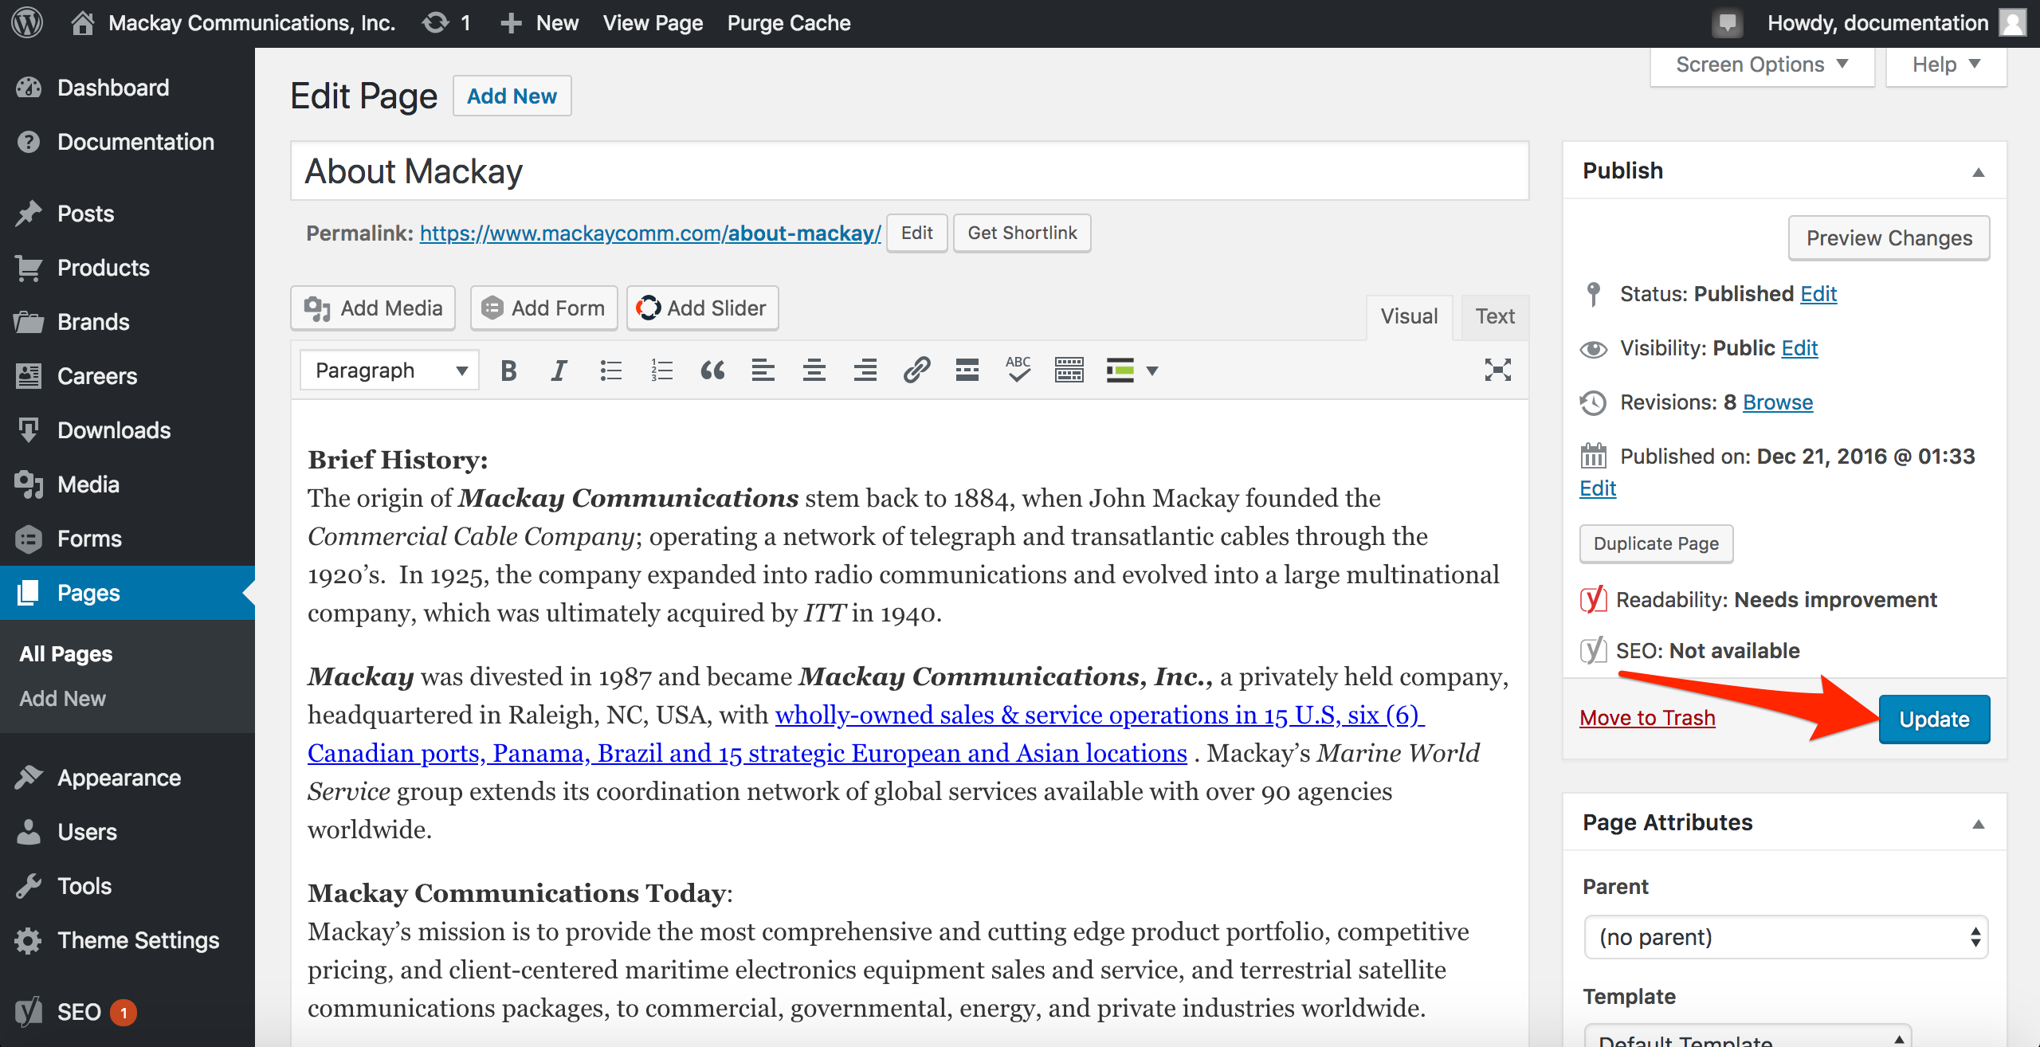Collapse the Page Attributes box

tap(1979, 823)
